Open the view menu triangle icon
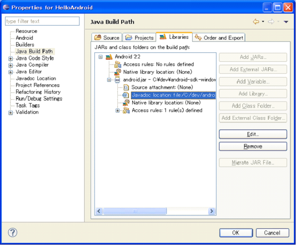296x245 pixels. tap(286, 22)
